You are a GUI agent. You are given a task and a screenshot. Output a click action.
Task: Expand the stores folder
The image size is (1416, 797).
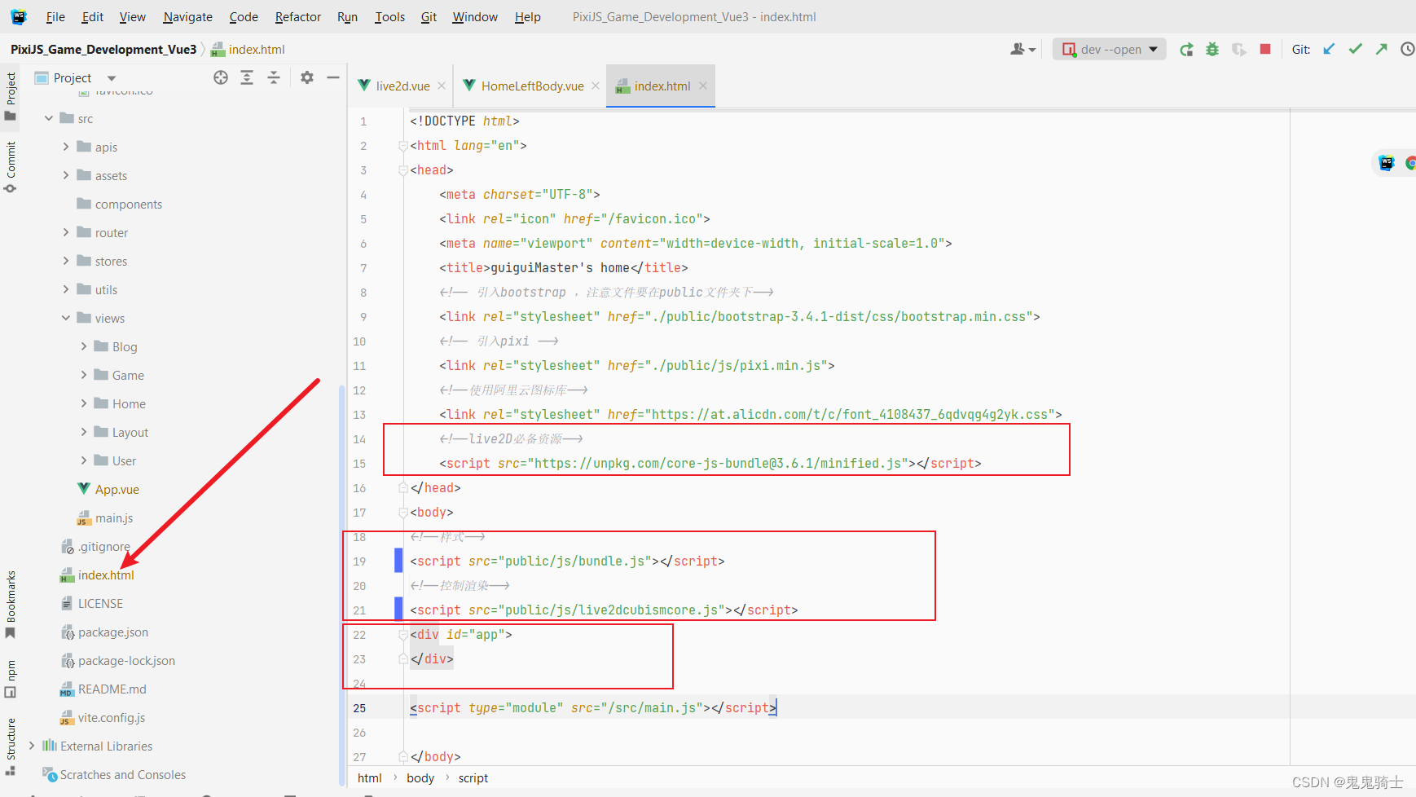click(x=66, y=261)
